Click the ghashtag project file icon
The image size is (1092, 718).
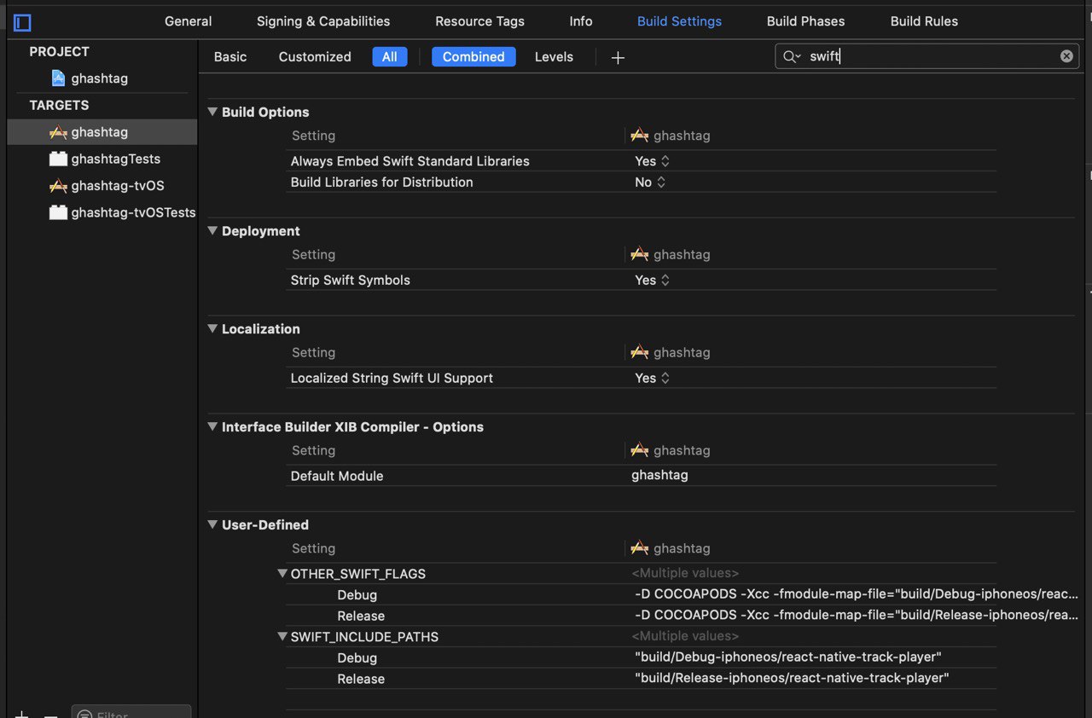point(58,78)
